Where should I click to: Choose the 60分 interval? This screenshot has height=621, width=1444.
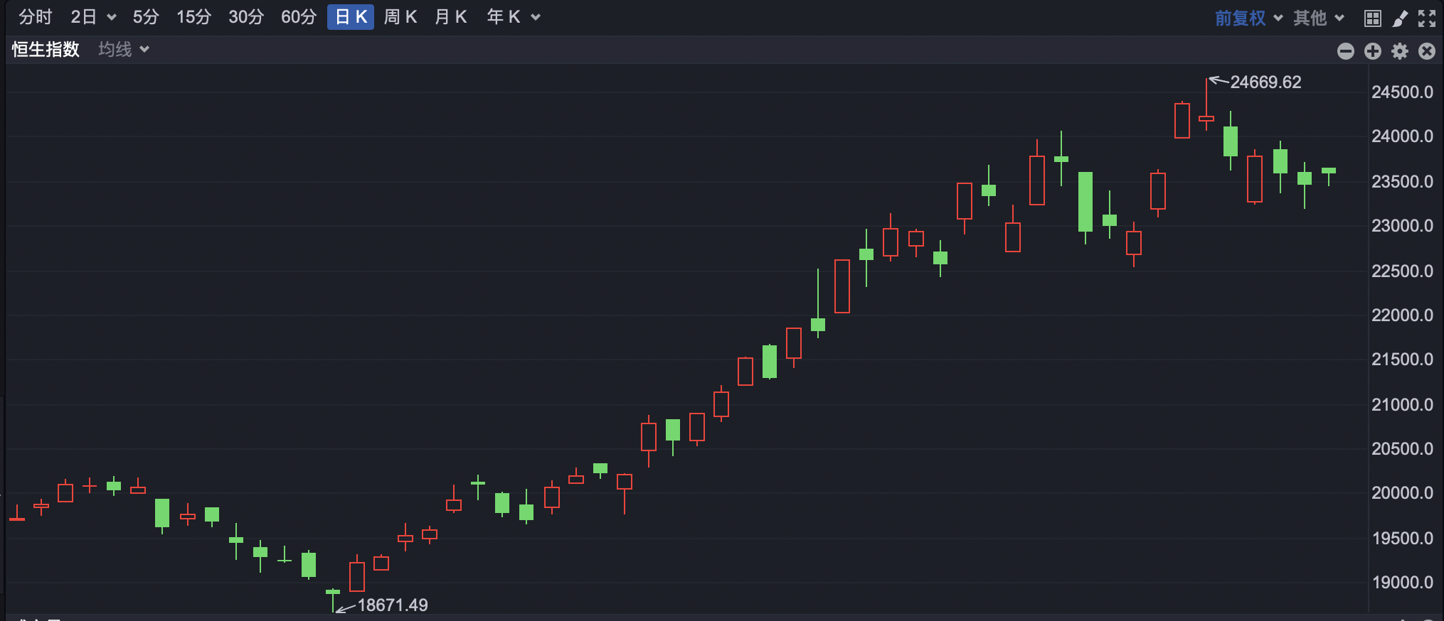(x=298, y=17)
